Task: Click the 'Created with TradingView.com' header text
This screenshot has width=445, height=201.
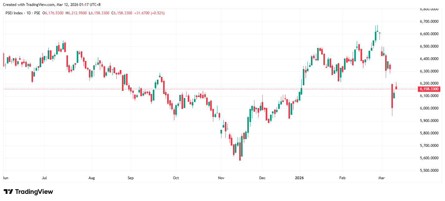Action: pyautogui.click(x=52, y=4)
